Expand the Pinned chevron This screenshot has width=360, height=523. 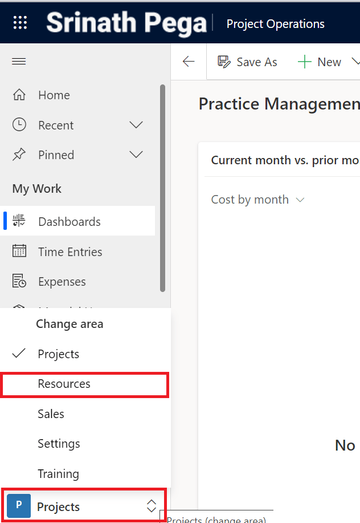(x=136, y=155)
